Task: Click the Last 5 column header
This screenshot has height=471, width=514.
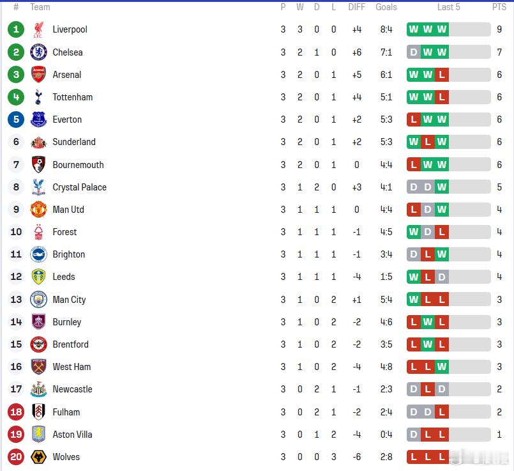Action: (449, 7)
